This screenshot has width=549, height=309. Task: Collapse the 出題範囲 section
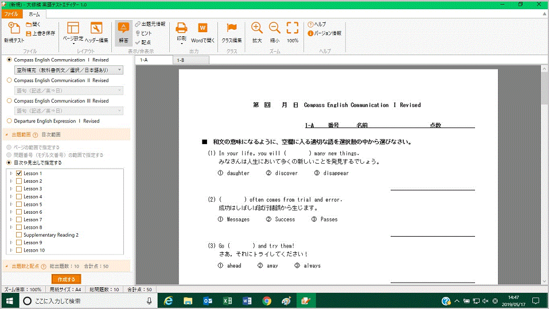point(7,134)
